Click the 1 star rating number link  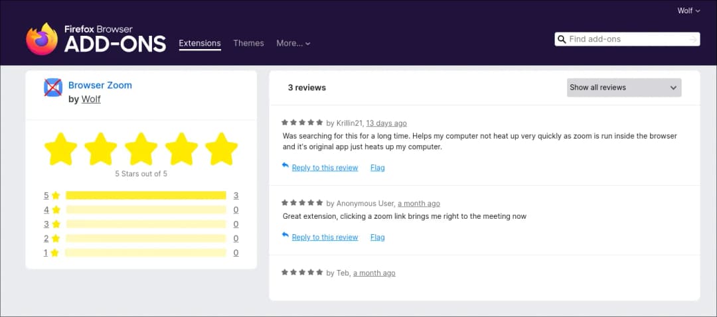(46, 253)
